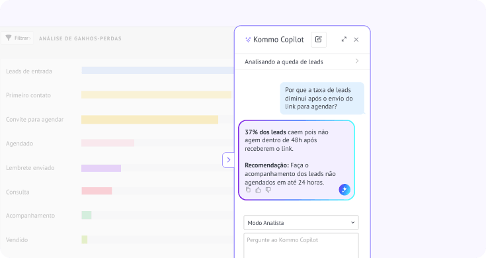The height and width of the screenshot is (258, 486).
Task: Click the 'Leads de entrada' row label
Action: [x=29, y=71]
